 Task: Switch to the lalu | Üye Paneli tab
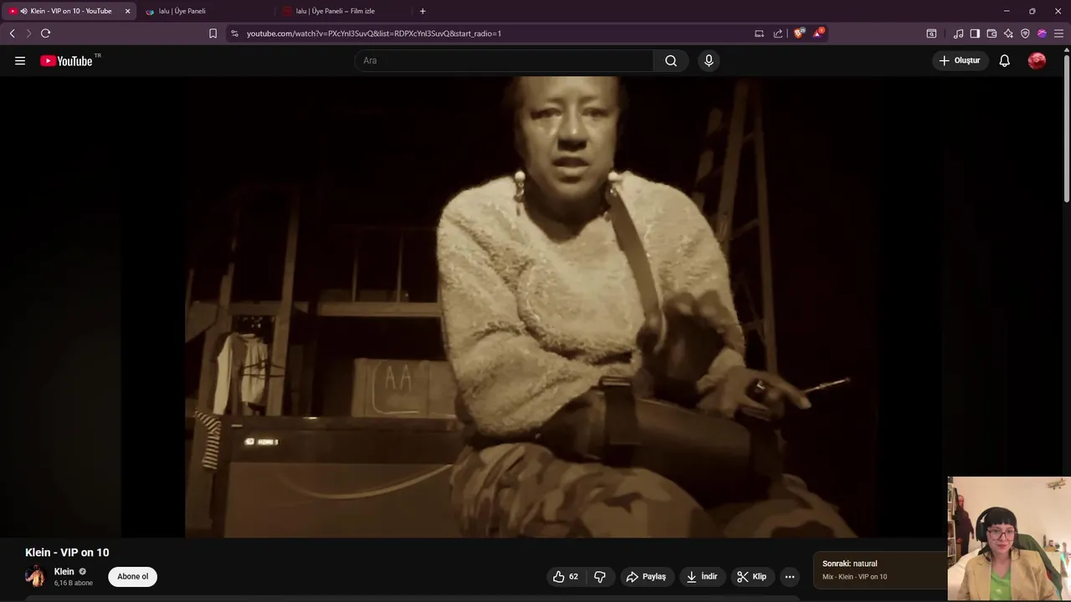[x=207, y=11]
